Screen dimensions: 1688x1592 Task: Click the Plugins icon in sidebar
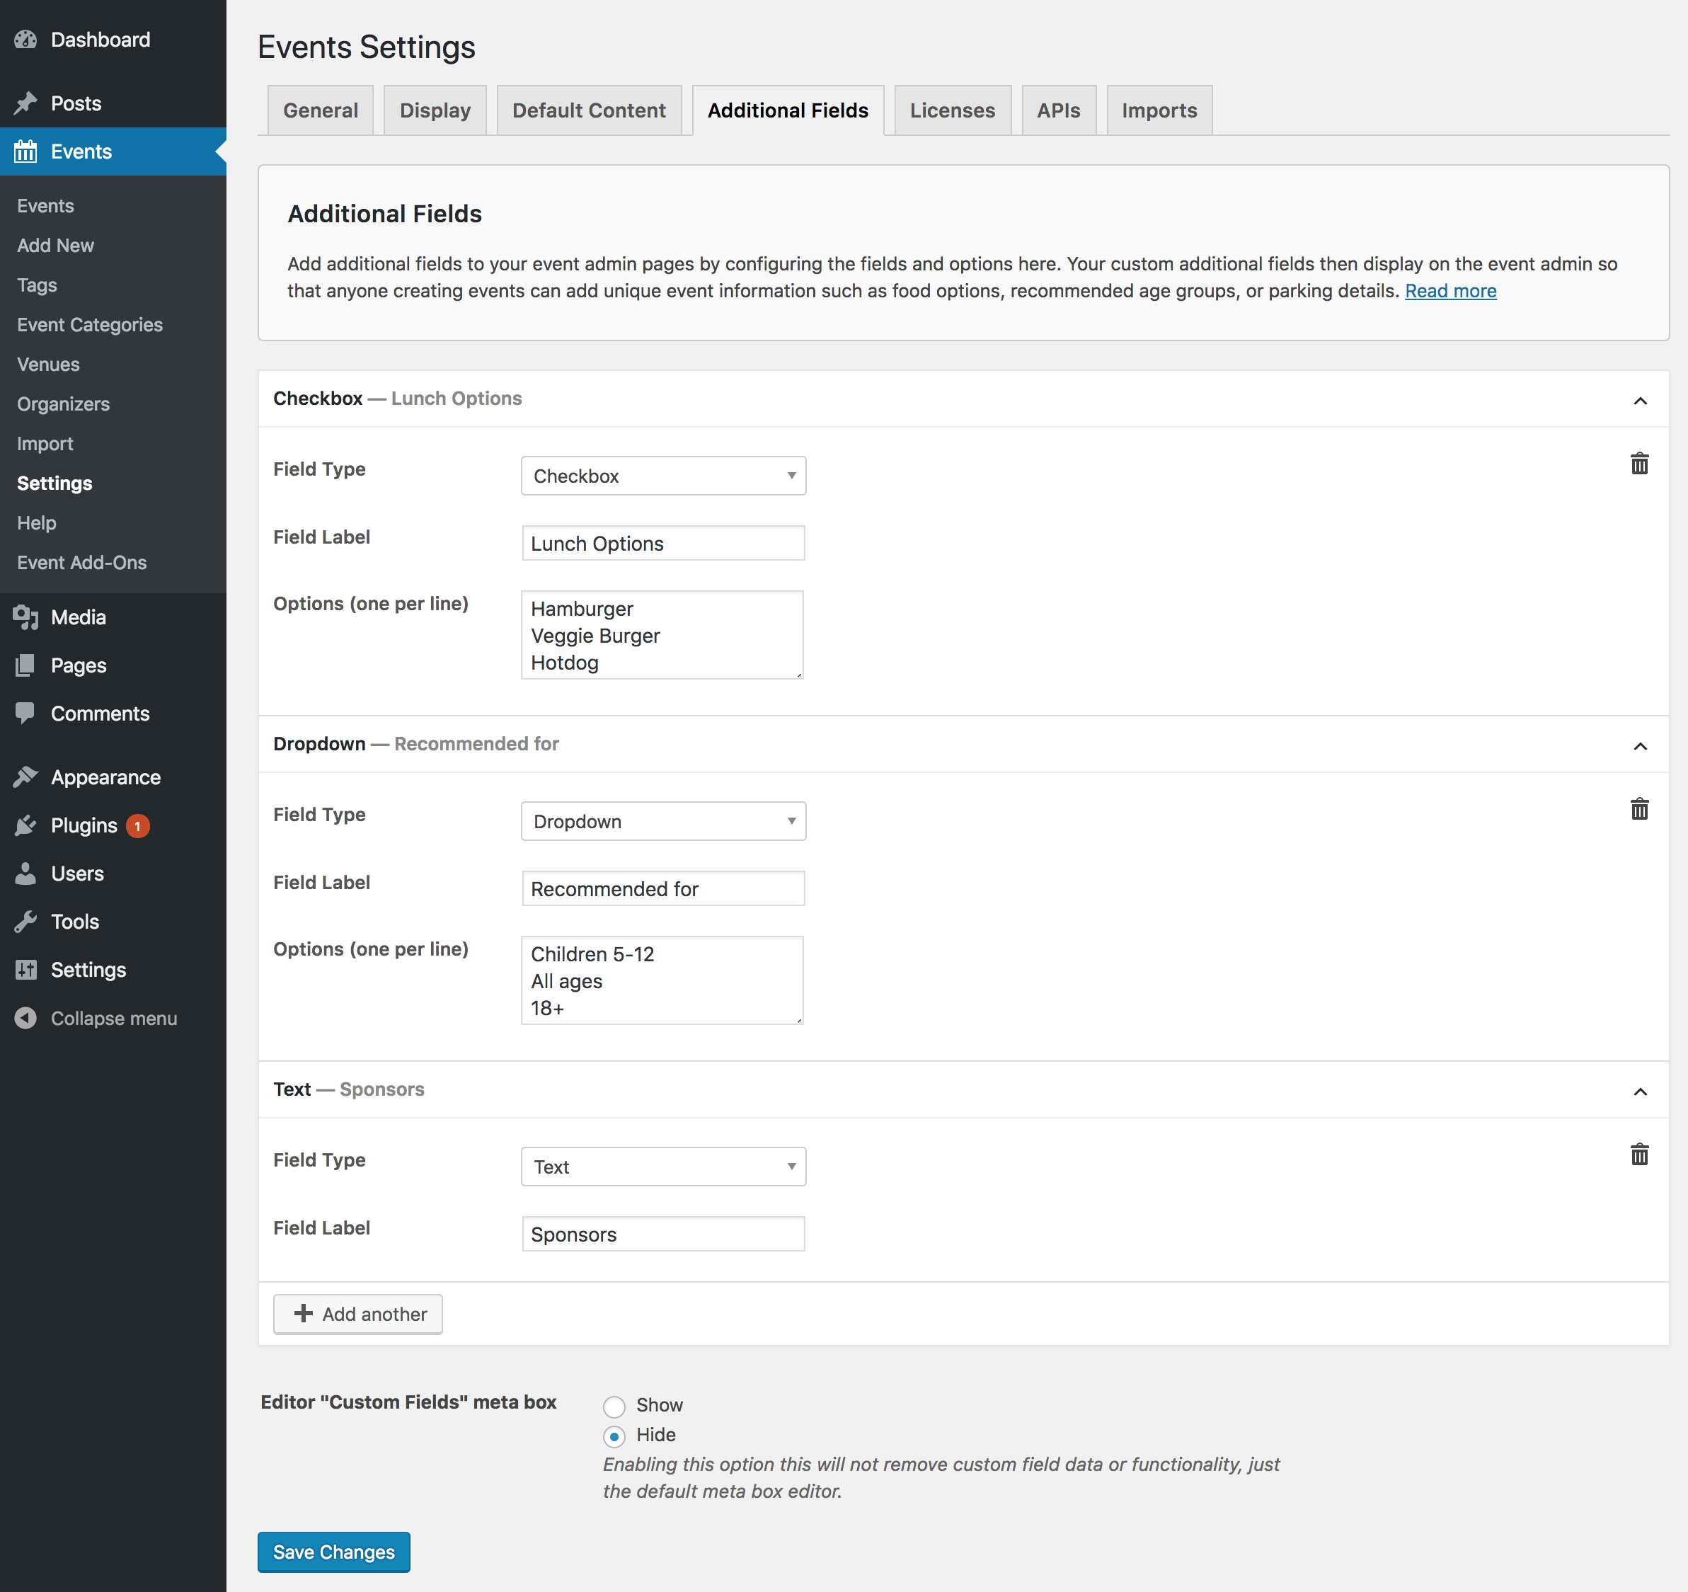24,825
